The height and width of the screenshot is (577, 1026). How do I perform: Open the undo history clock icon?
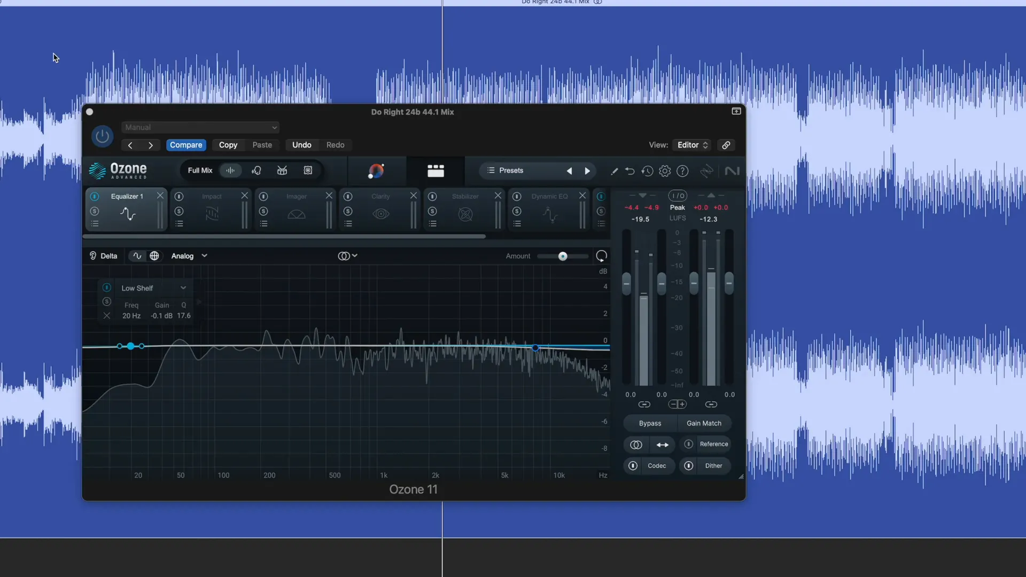point(647,171)
